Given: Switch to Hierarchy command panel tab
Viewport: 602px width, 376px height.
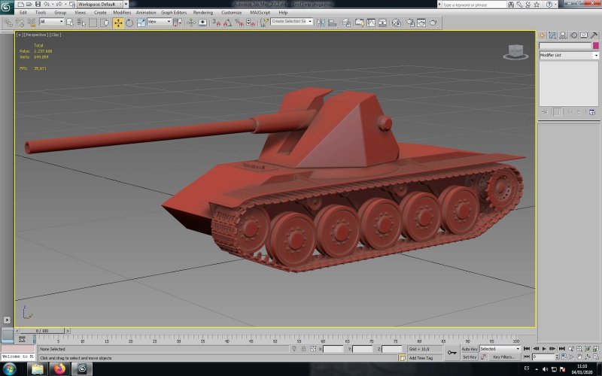Looking at the screenshot, I should [x=563, y=35].
